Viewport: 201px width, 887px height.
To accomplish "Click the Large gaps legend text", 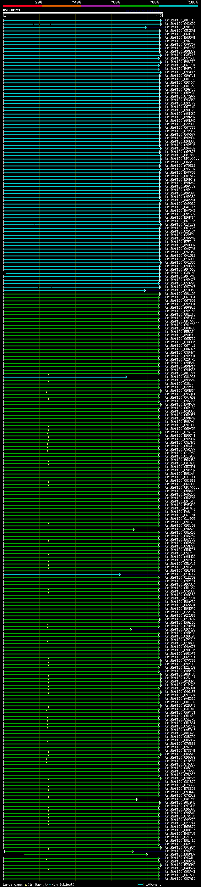I will pyautogui.click(x=38, y=884).
